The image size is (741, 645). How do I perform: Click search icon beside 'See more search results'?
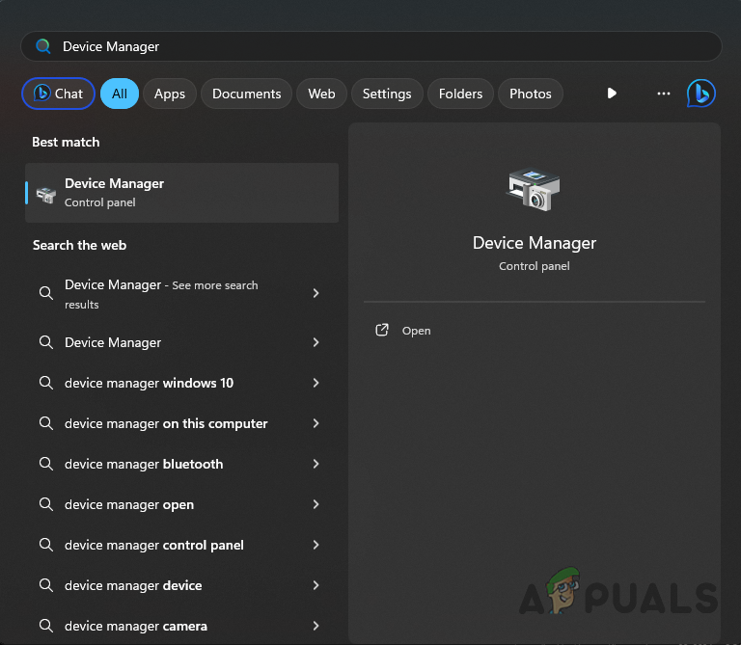pyautogui.click(x=46, y=293)
